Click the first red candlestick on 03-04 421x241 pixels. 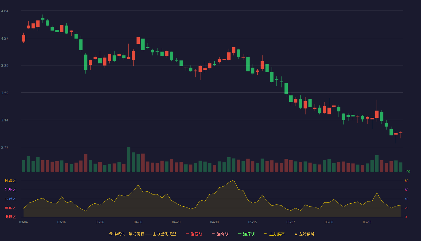click(23, 38)
